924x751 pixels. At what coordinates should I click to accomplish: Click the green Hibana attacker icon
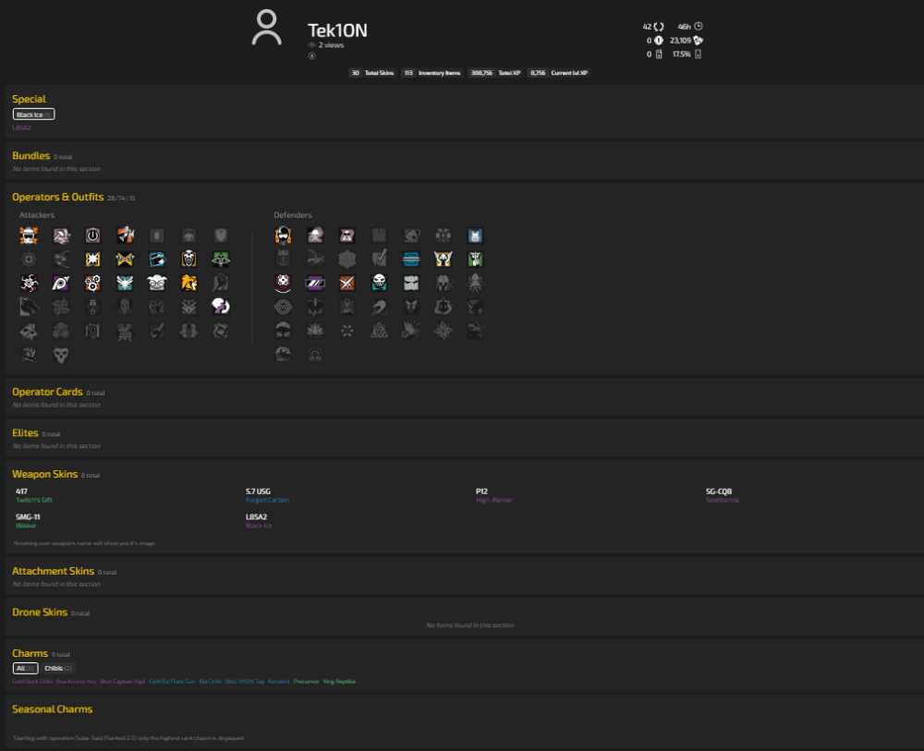point(221,260)
